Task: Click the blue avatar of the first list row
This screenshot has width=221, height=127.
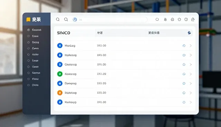Action: tap(60, 46)
